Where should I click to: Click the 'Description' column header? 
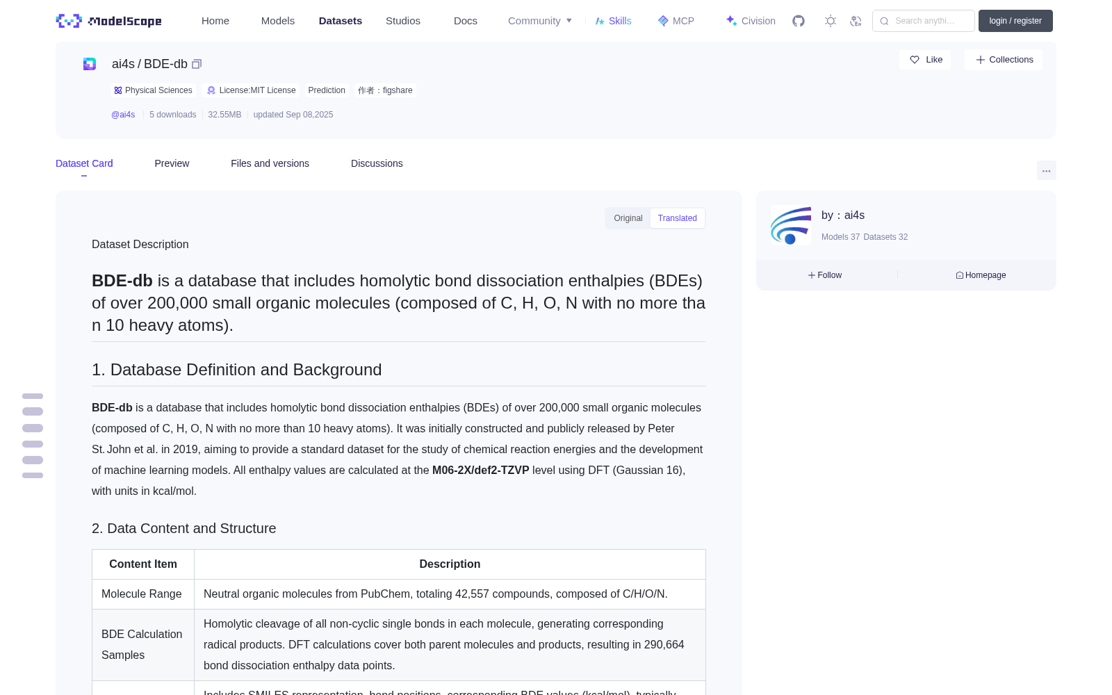point(450,564)
